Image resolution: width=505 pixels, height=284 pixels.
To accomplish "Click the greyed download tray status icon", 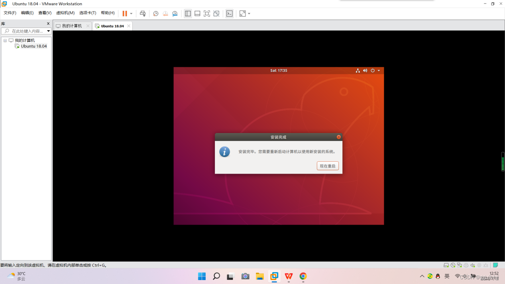I will 486,265.
